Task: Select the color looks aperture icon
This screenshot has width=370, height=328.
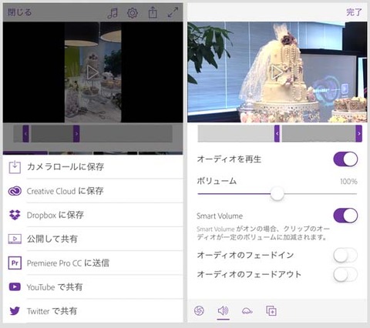Action: pyautogui.click(x=199, y=311)
